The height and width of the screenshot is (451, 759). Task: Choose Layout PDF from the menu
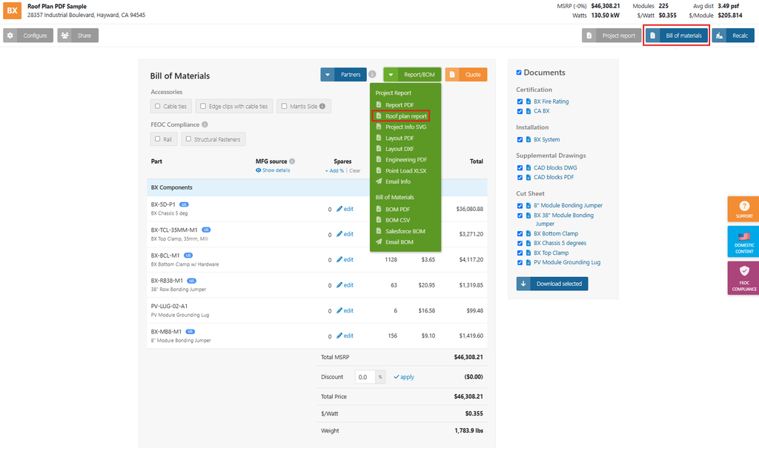[400, 138]
